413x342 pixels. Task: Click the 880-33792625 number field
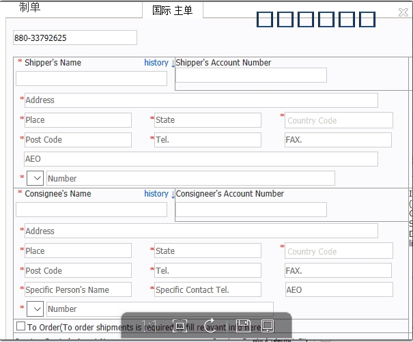click(x=75, y=38)
